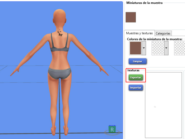Select the Muestras y texturas tab

139,33
